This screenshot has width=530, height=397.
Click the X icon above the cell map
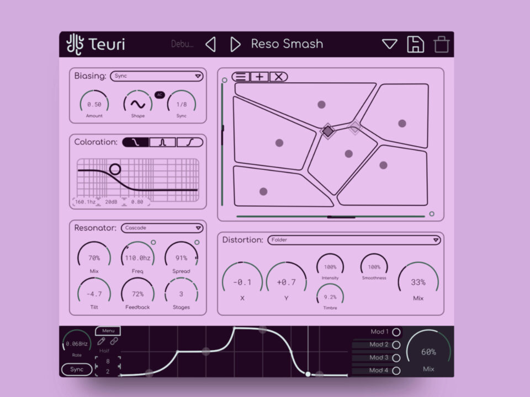278,77
